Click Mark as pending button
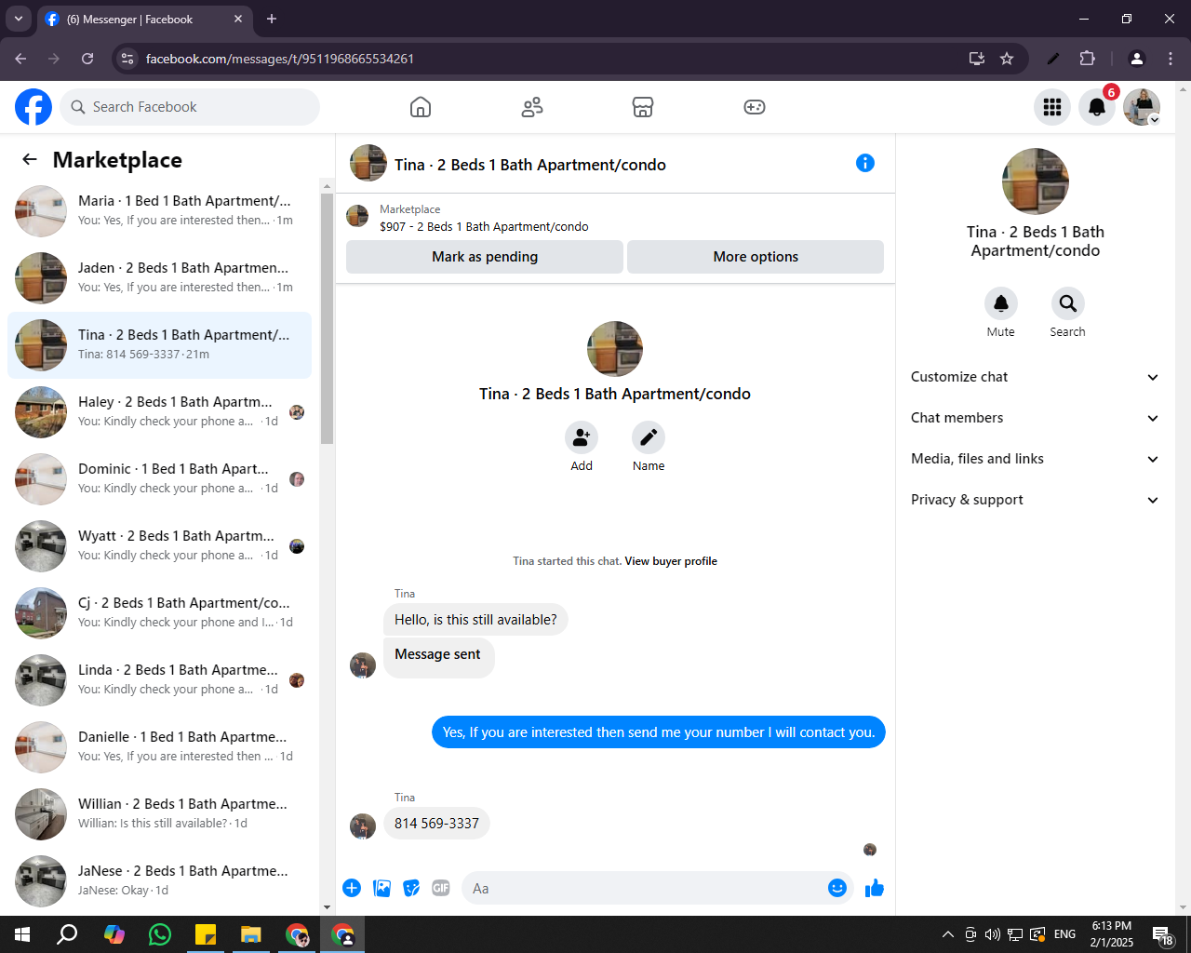 (x=485, y=257)
